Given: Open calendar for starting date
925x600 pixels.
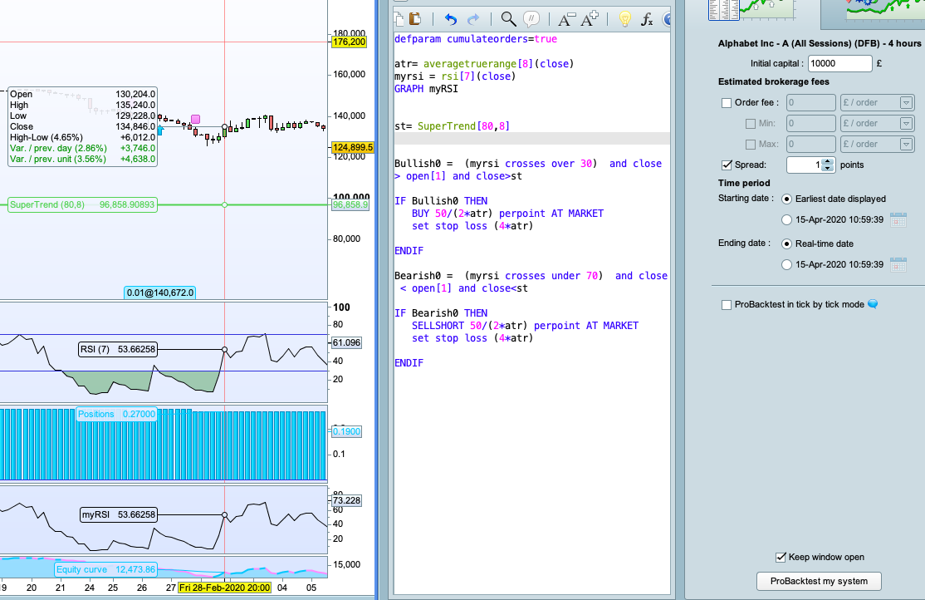Looking at the screenshot, I should pos(898,219).
